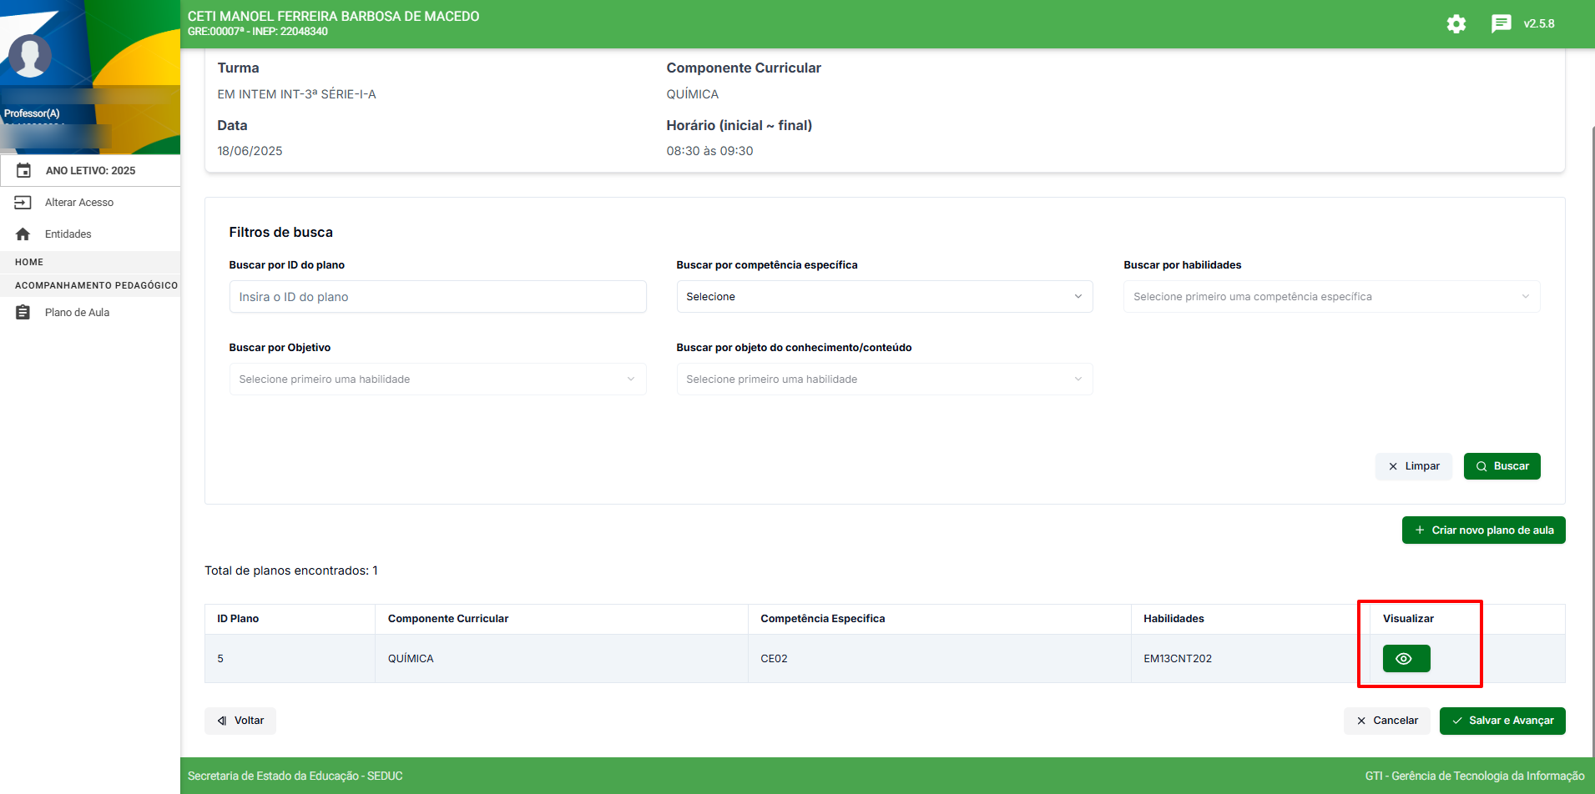The width and height of the screenshot is (1595, 794).
Task: Open the chat messages icon
Action: 1501,24
